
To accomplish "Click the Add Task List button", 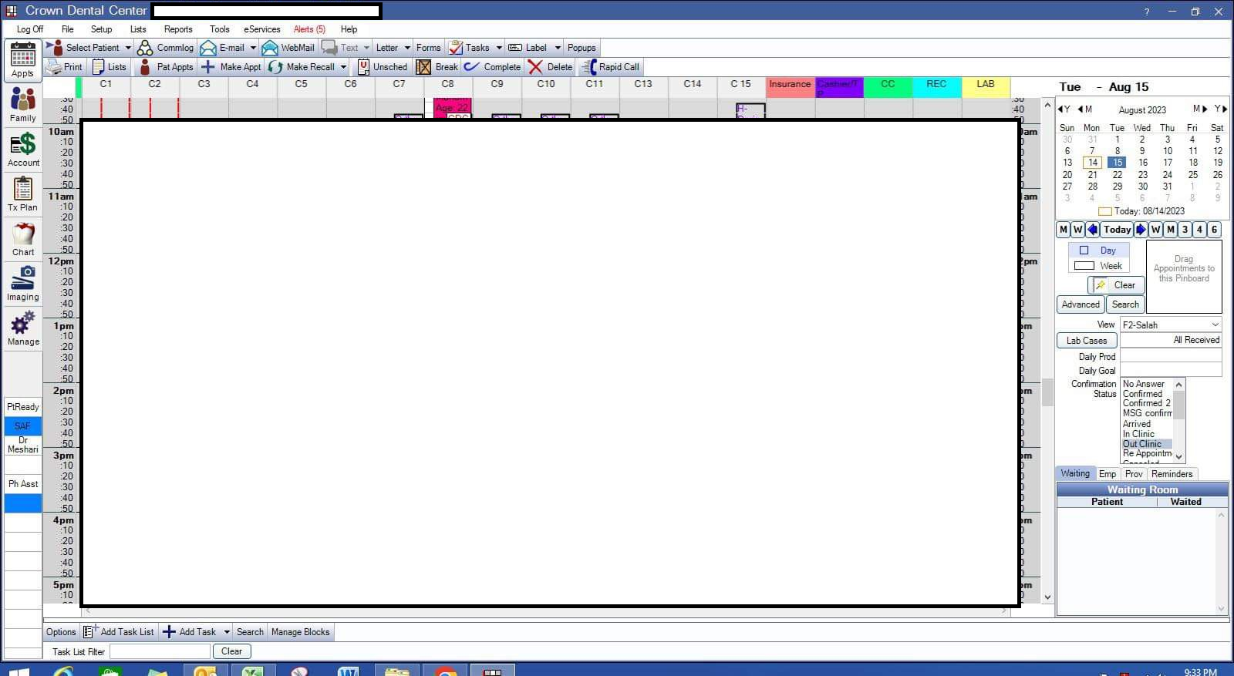I will pyautogui.click(x=119, y=632).
